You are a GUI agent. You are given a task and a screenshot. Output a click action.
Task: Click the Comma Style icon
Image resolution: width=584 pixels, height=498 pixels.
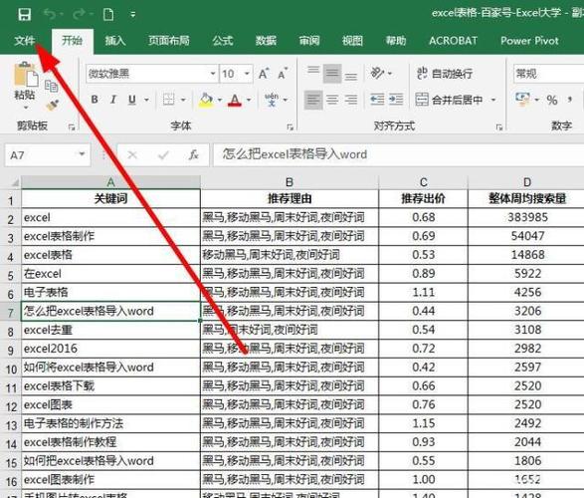(570, 100)
